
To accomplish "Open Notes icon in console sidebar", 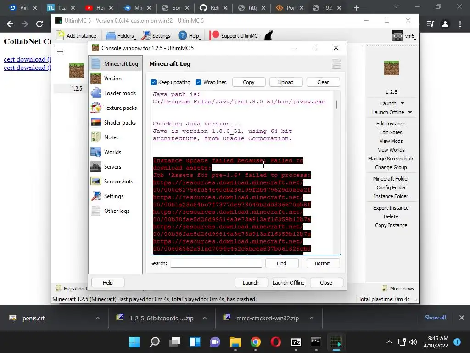I will [95, 137].
